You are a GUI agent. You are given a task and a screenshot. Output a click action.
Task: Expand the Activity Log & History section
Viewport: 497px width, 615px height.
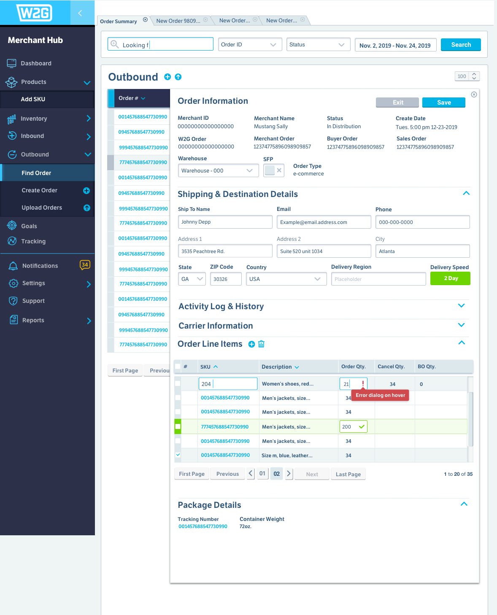pos(461,306)
